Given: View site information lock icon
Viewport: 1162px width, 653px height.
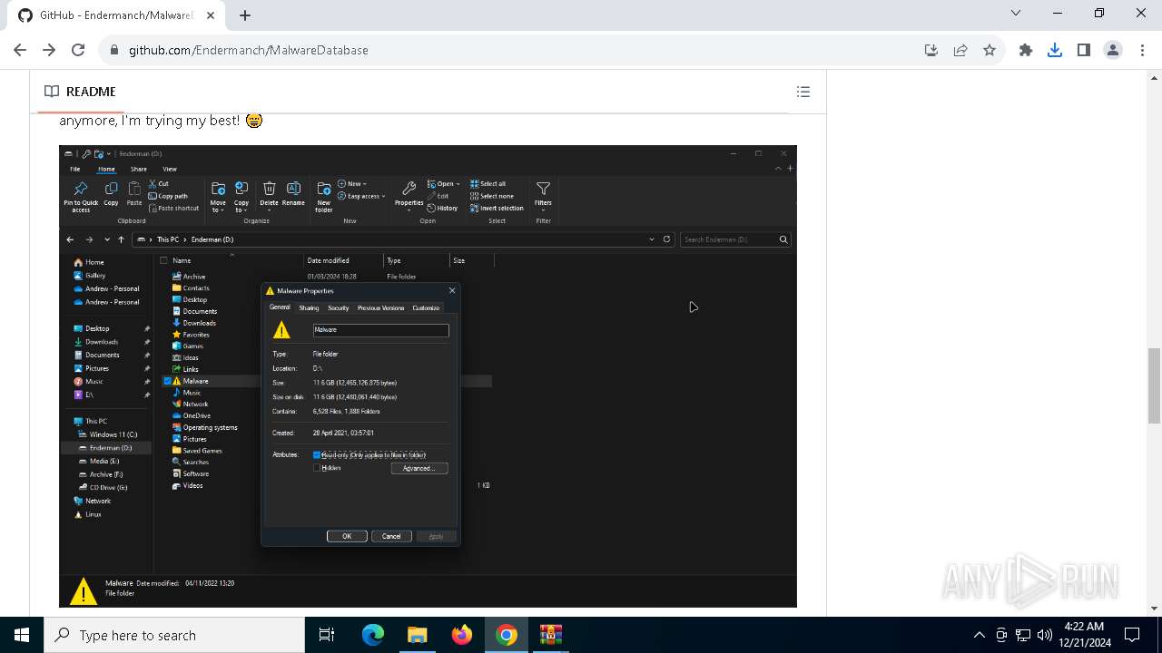Looking at the screenshot, I should coord(114,50).
